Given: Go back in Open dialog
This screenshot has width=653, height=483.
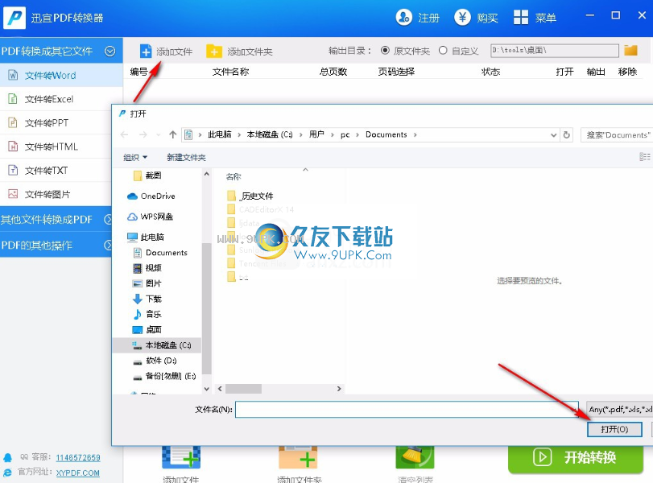Looking at the screenshot, I should point(124,134).
